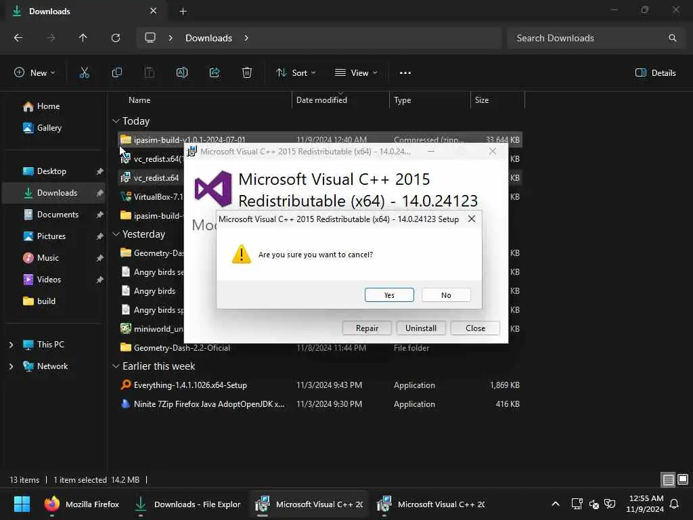
Task: Click the Rename toolbar icon
Action: coord(182,73)
